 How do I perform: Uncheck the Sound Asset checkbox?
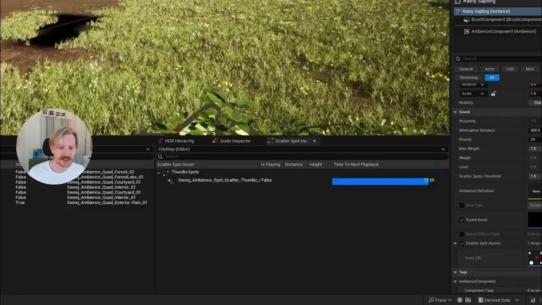pos(461,220)
